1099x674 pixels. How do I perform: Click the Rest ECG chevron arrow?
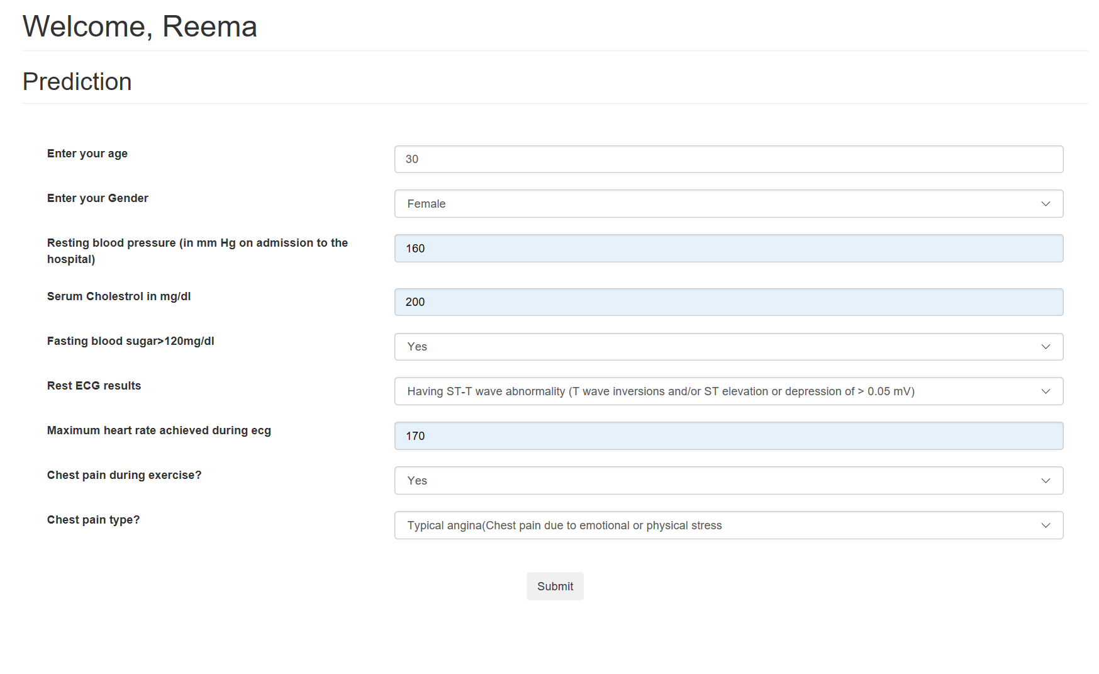click(1046, 391)
